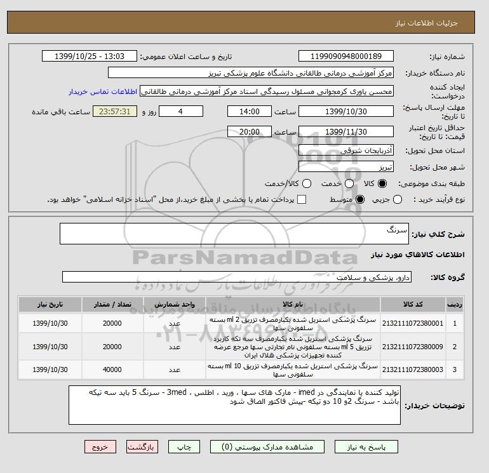Click the 2 ml syringe product name

click(293, 324)
